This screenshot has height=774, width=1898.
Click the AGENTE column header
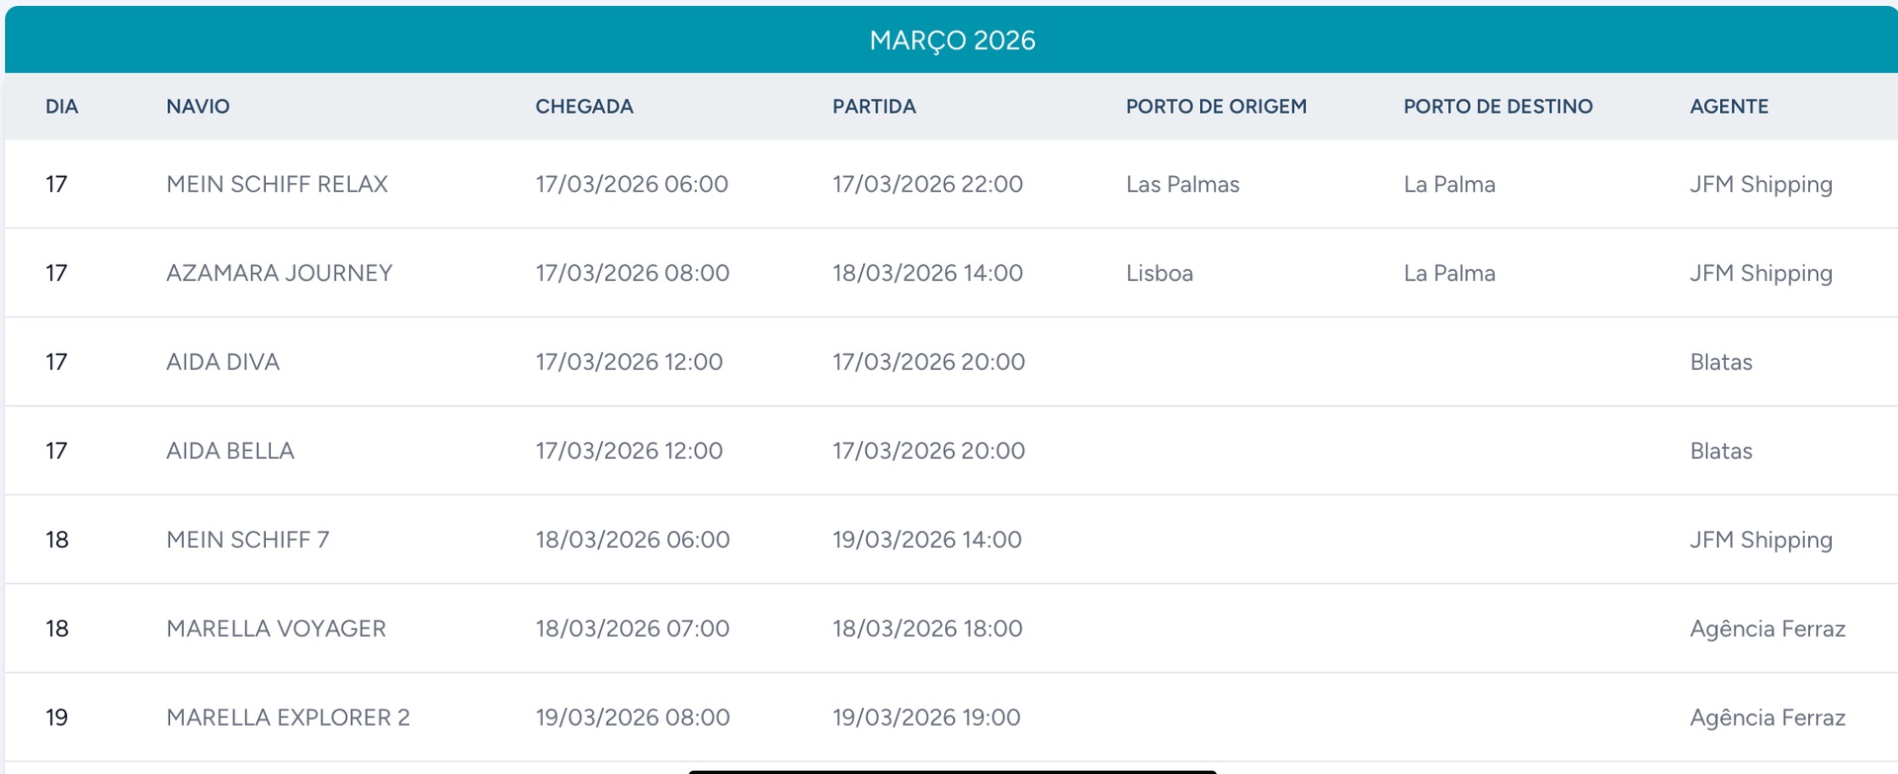pos(1729,107)
